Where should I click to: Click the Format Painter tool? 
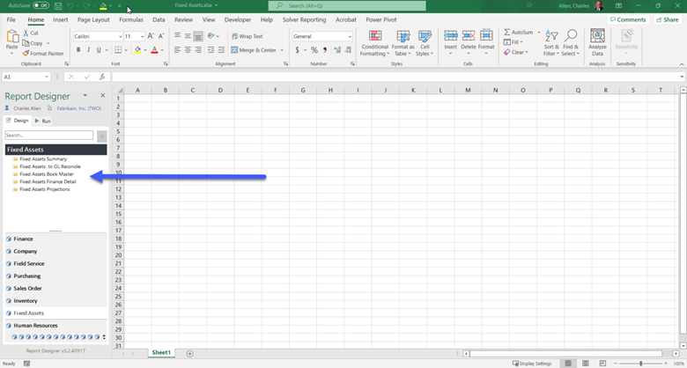[43, 54]
